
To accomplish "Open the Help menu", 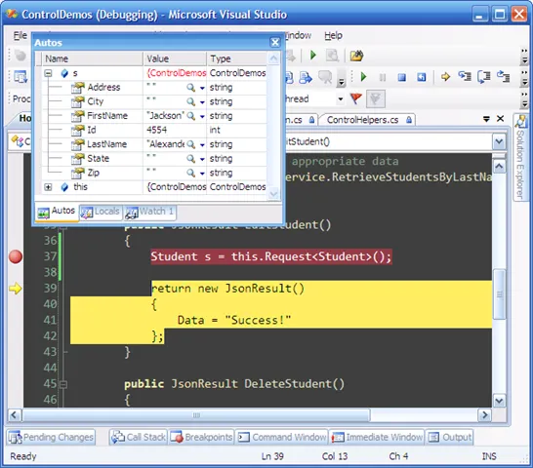I will click(x=333, y=35).
